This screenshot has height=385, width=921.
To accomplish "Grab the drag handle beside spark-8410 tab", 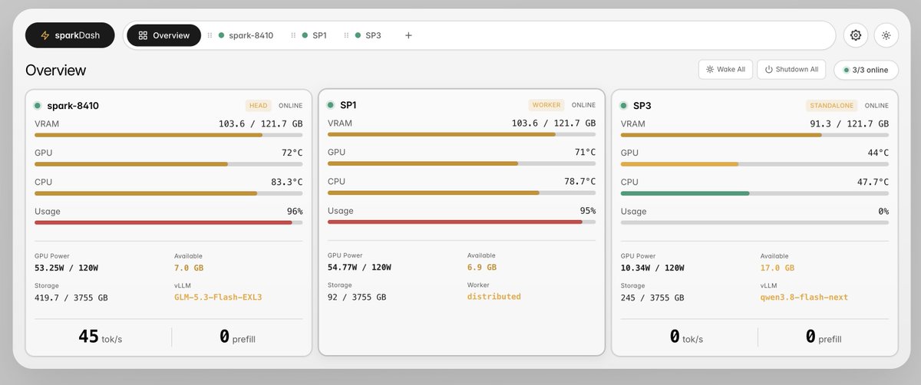I will click(210, 35).
